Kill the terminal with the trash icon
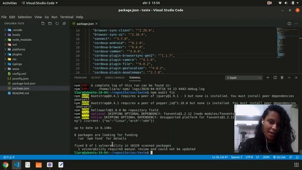The width and height of the screenshot is (302, 170). 282,77
